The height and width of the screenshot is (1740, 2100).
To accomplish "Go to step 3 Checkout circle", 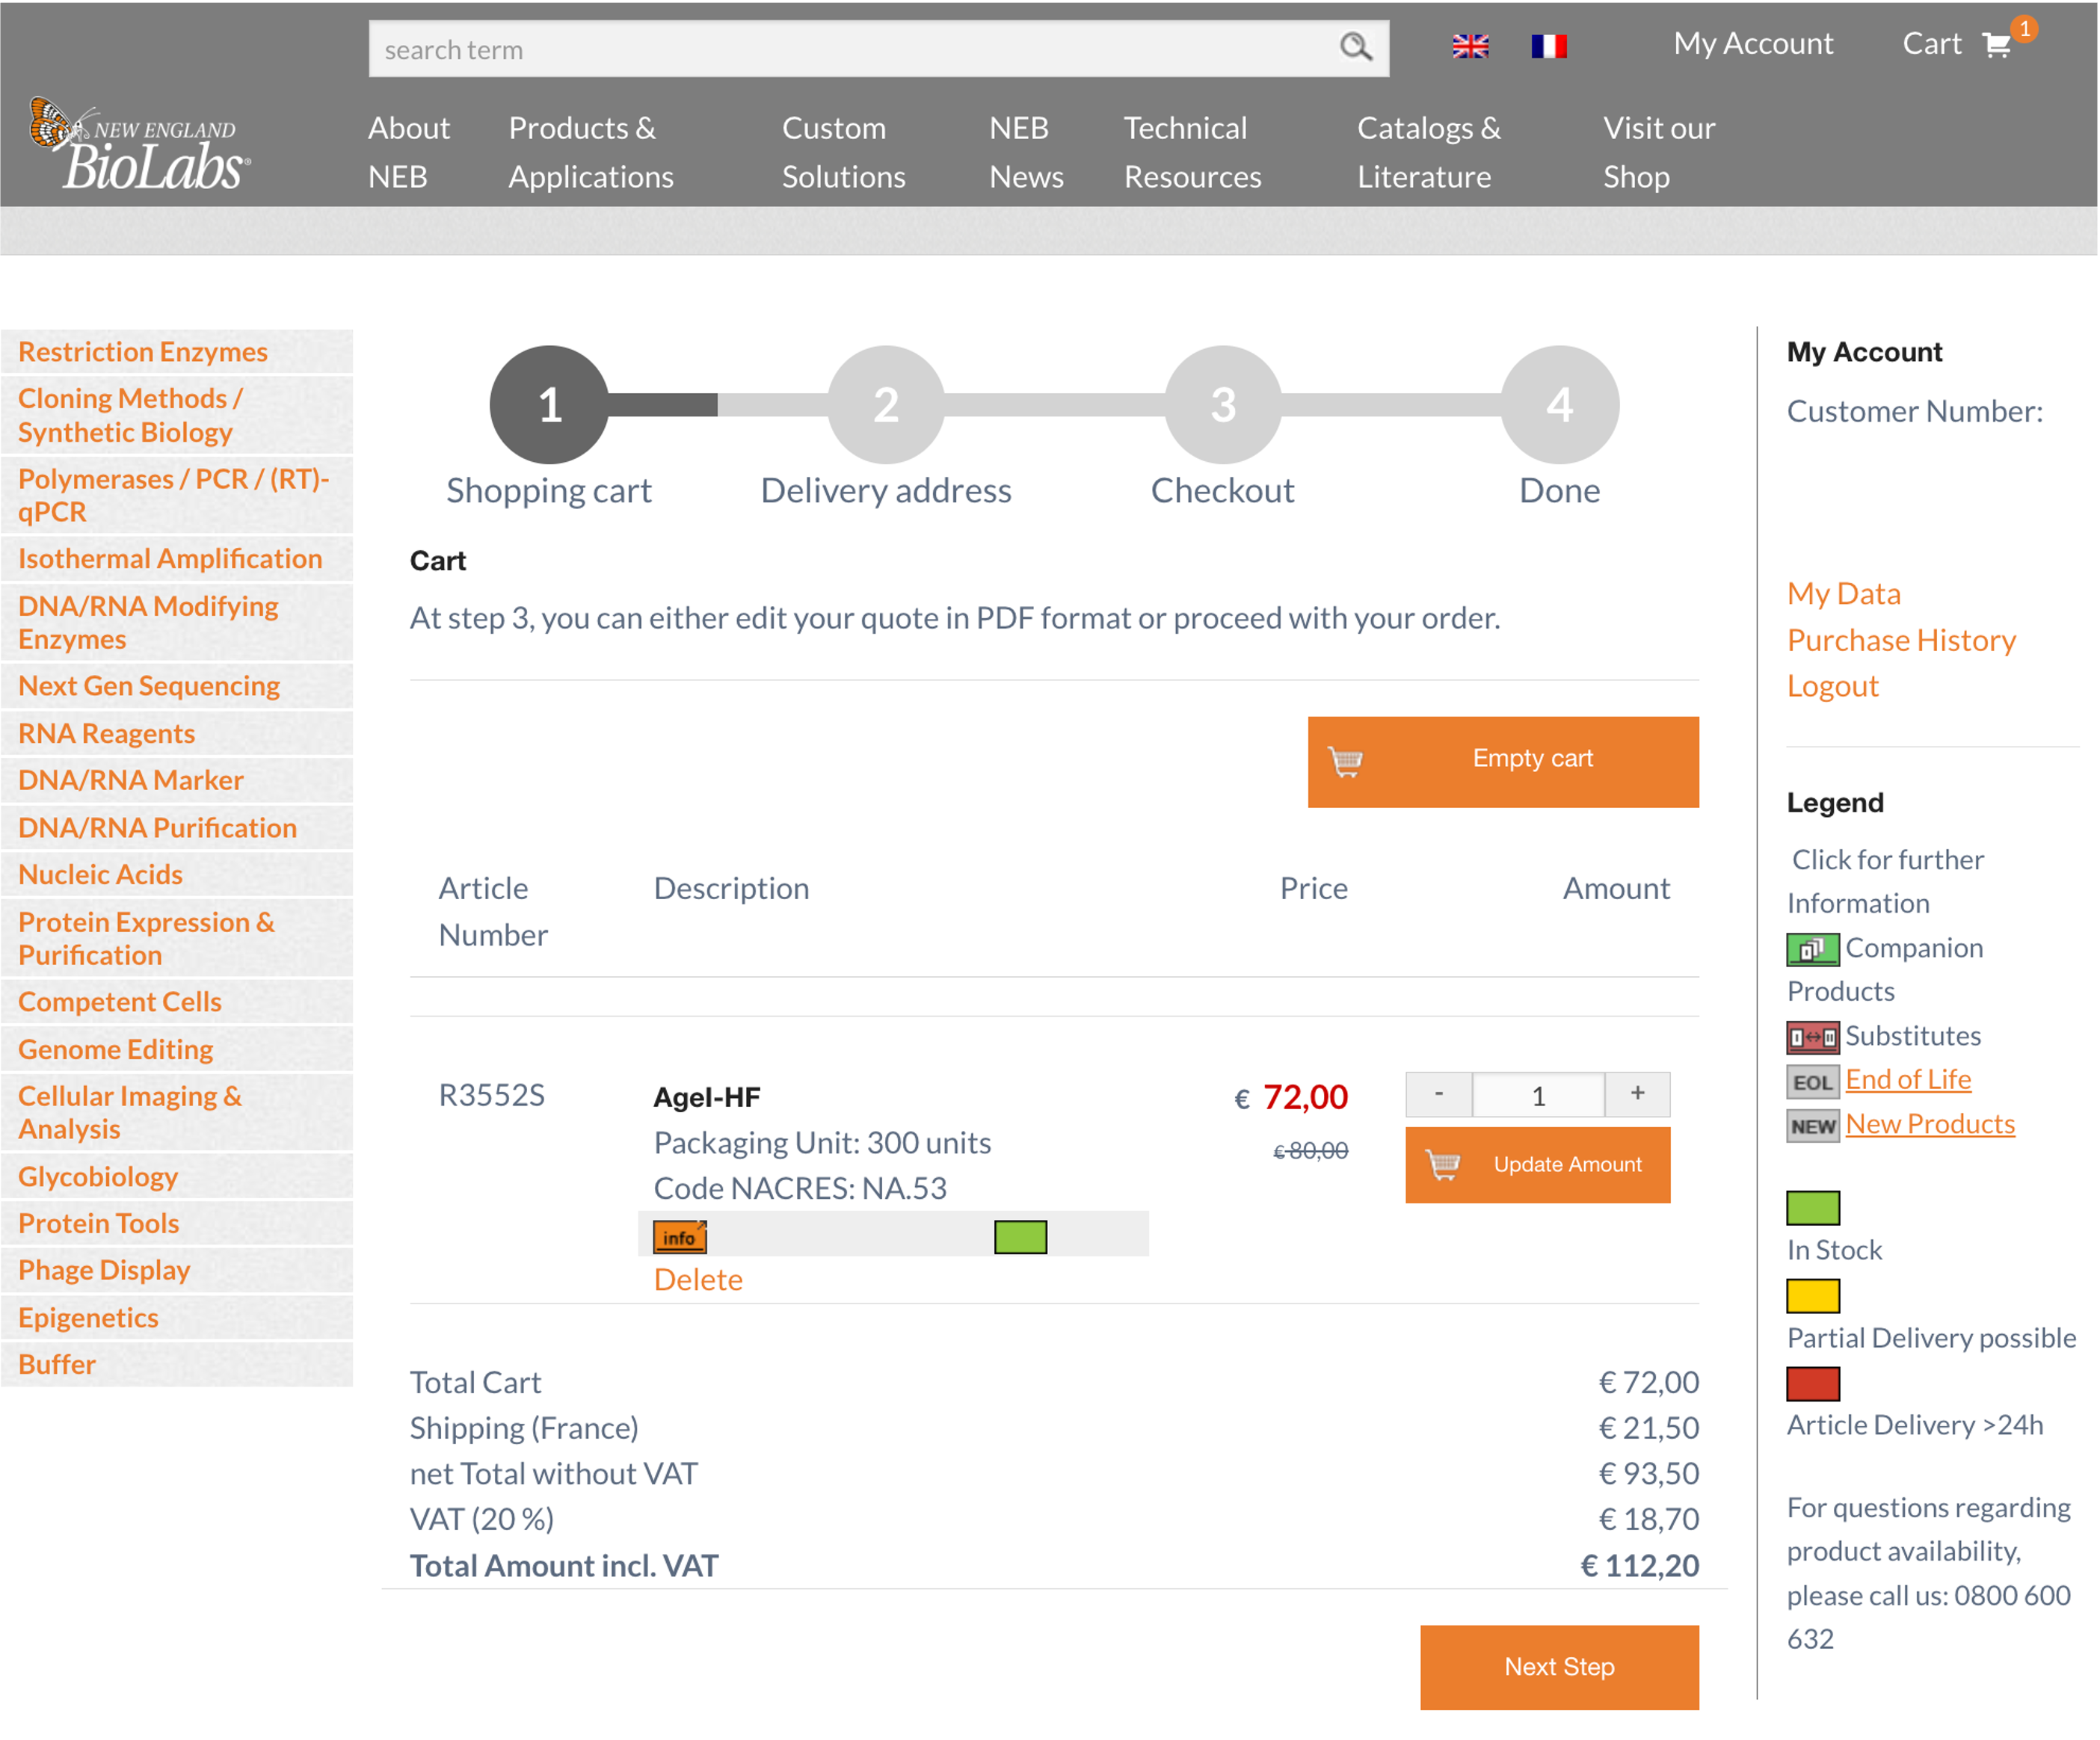I will pos(1223,404).
